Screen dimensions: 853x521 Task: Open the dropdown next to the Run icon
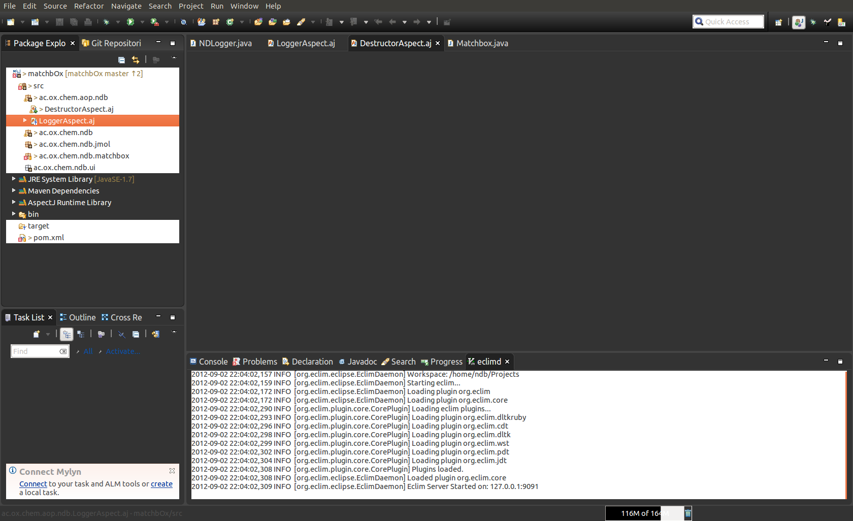point(142,22)
